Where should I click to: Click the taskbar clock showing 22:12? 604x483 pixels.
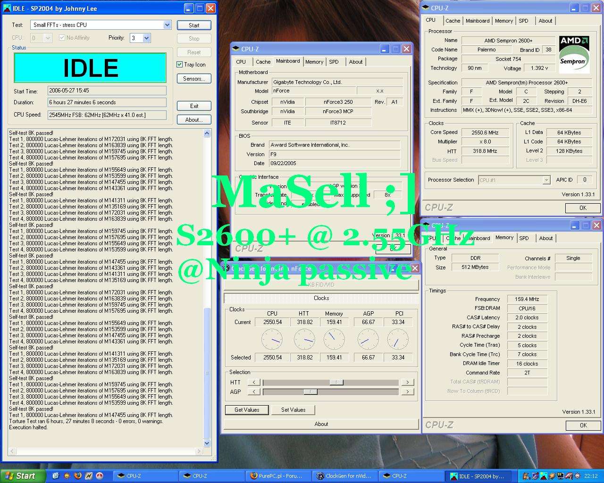coord(591,476)
